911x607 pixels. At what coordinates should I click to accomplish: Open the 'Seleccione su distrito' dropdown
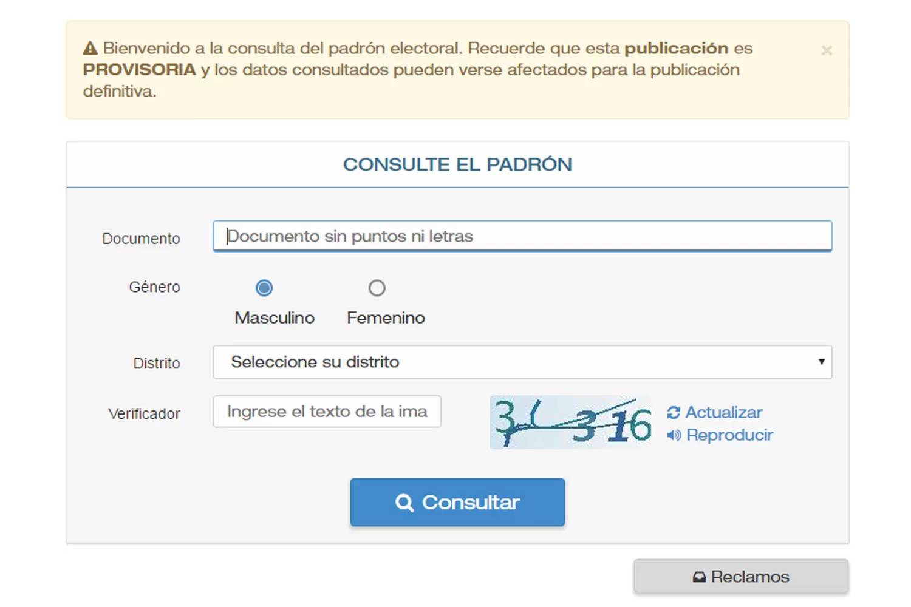point(522,362)
